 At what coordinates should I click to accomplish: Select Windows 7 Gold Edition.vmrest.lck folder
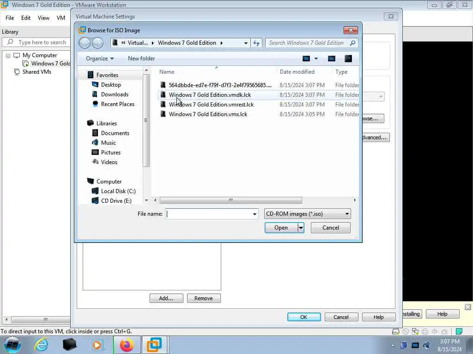(259, 104)
